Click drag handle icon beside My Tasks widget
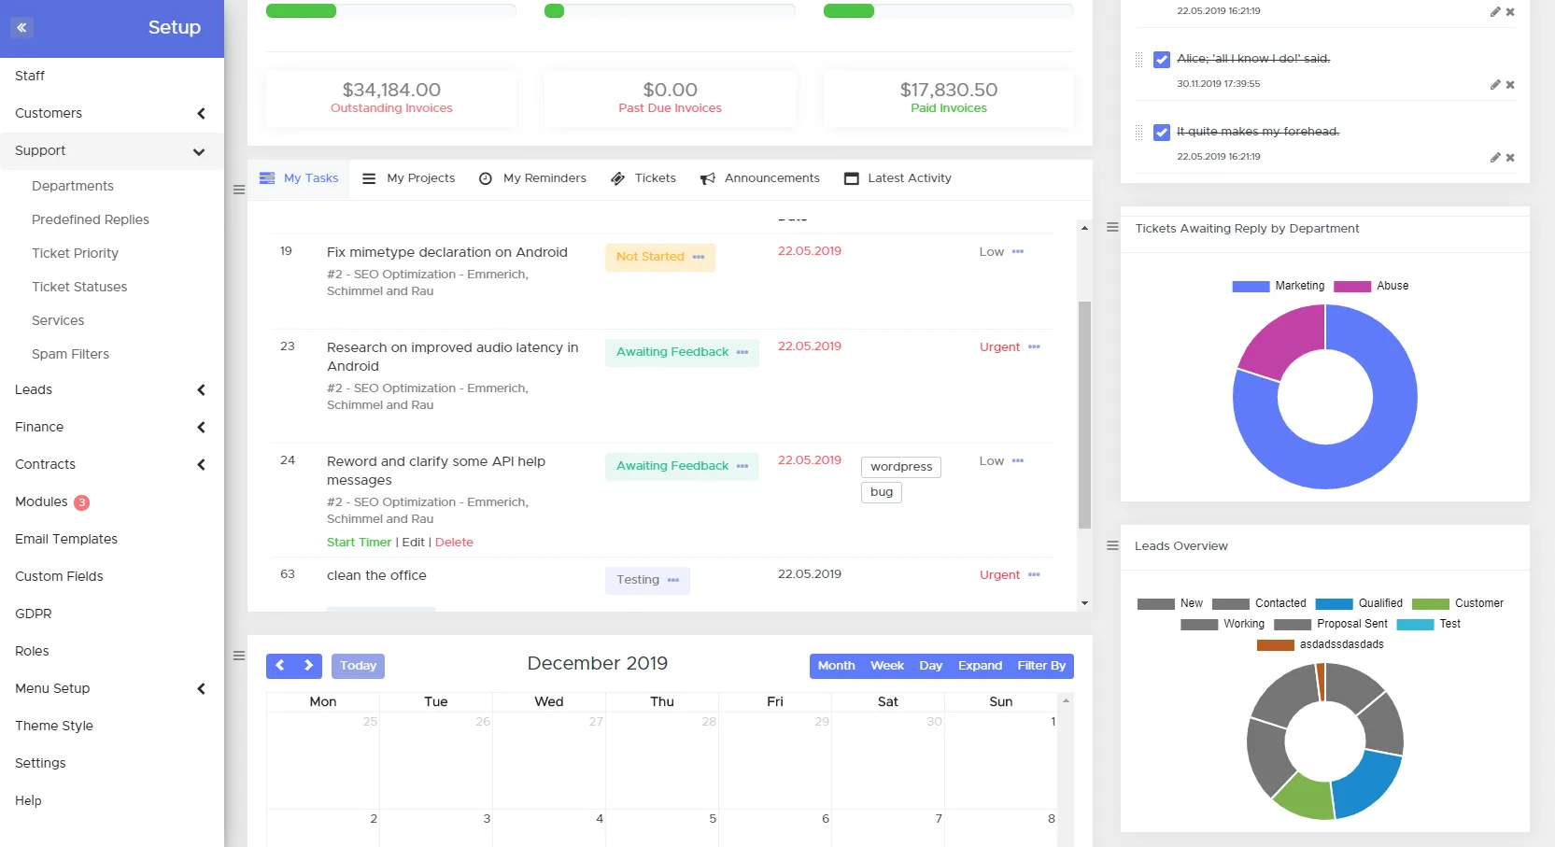The width and height of the screenshot is (1555, 847). click(239, 190)
